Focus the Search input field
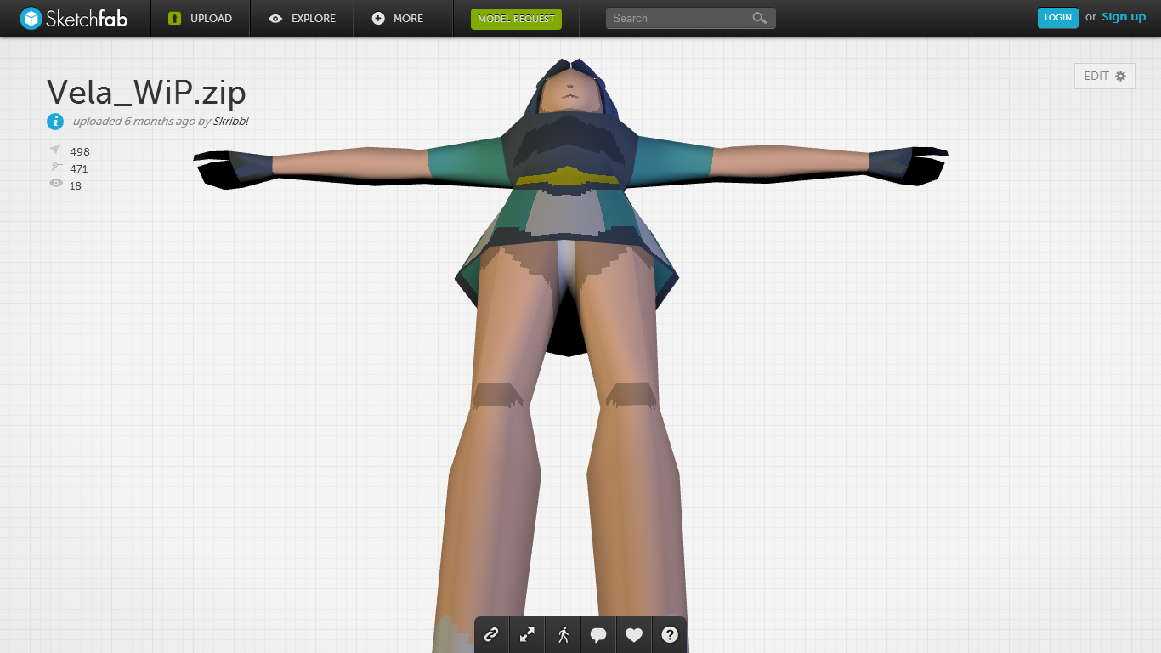This screenshot has width=1161, height=653. click(676, 18)
